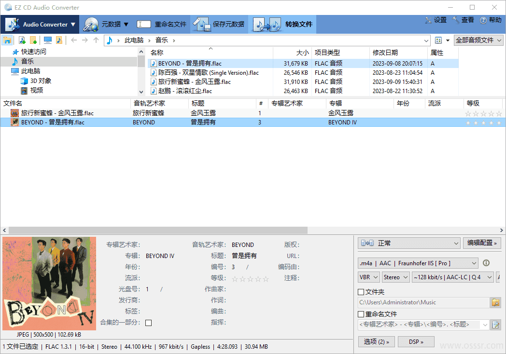Go forward with the right arrow

[85, 41]
